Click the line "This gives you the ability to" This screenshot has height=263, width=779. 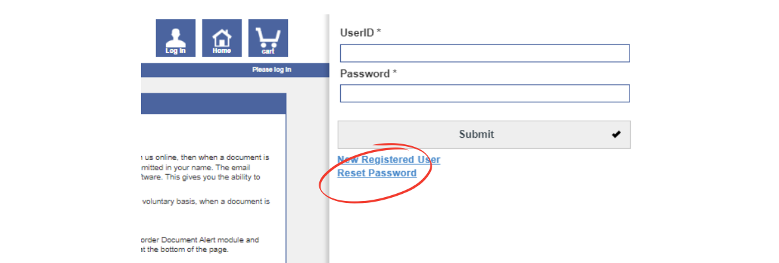(205, 177)
